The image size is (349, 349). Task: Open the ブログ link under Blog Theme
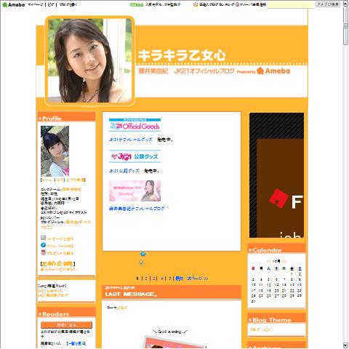point(261,329)
